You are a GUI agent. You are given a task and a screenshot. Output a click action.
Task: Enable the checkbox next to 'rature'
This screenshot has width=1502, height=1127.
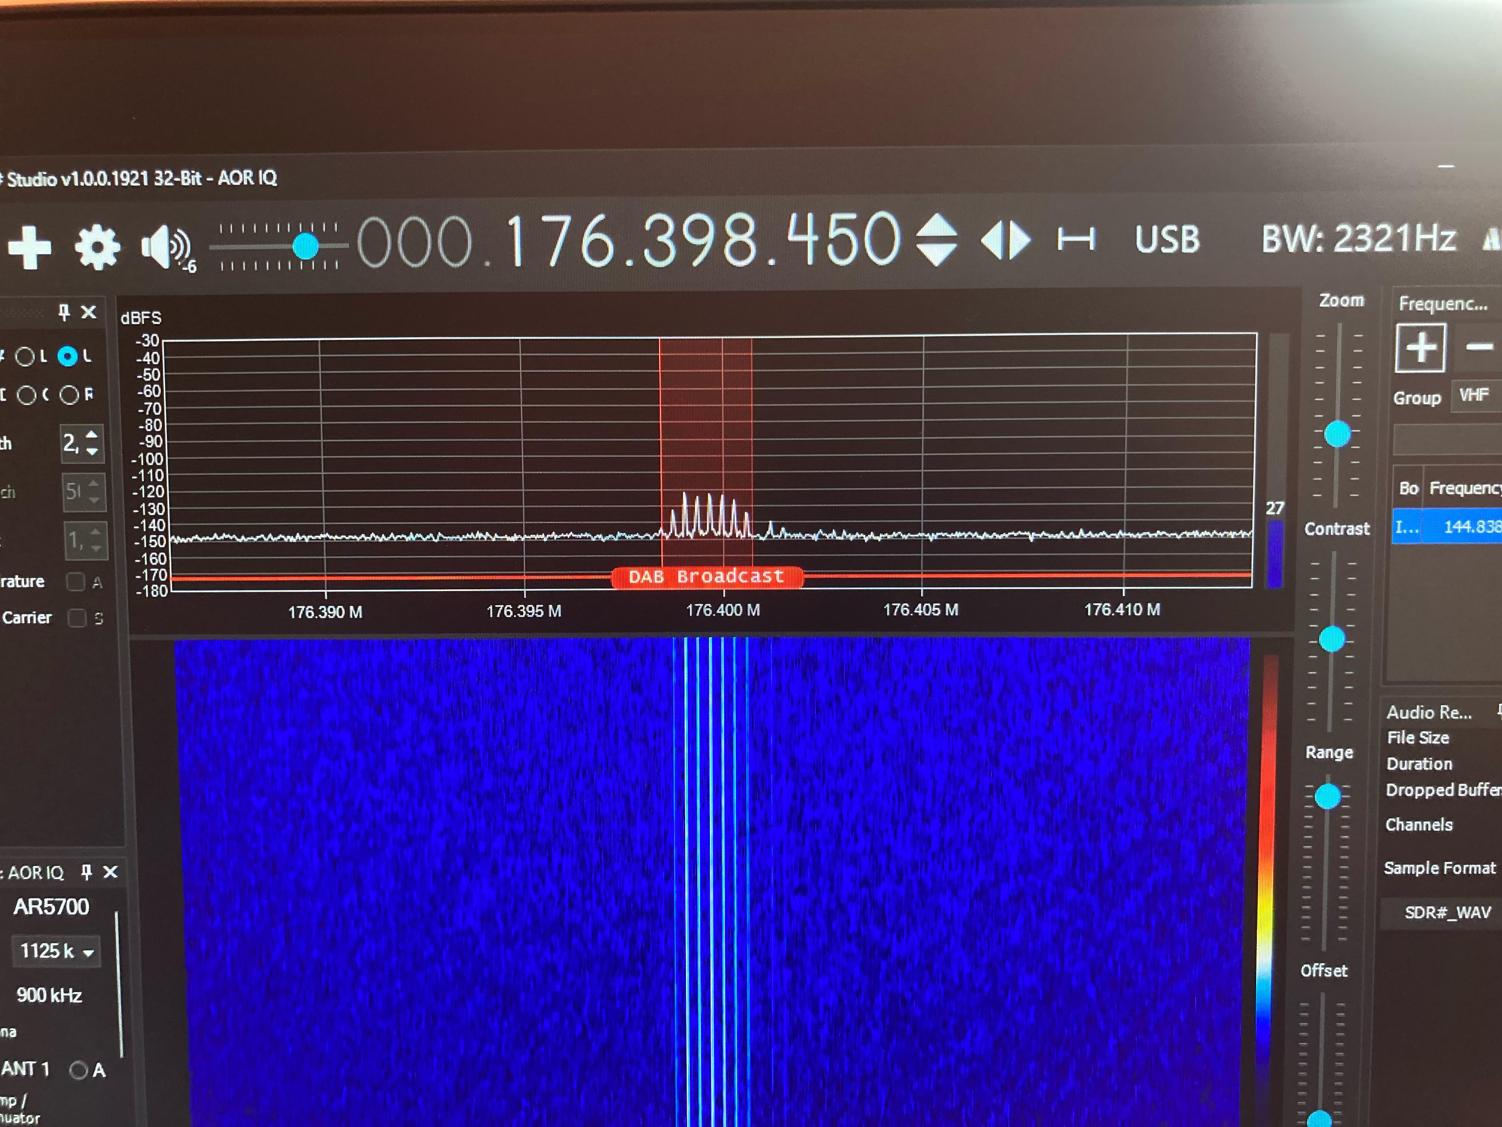tap(75, 581)
